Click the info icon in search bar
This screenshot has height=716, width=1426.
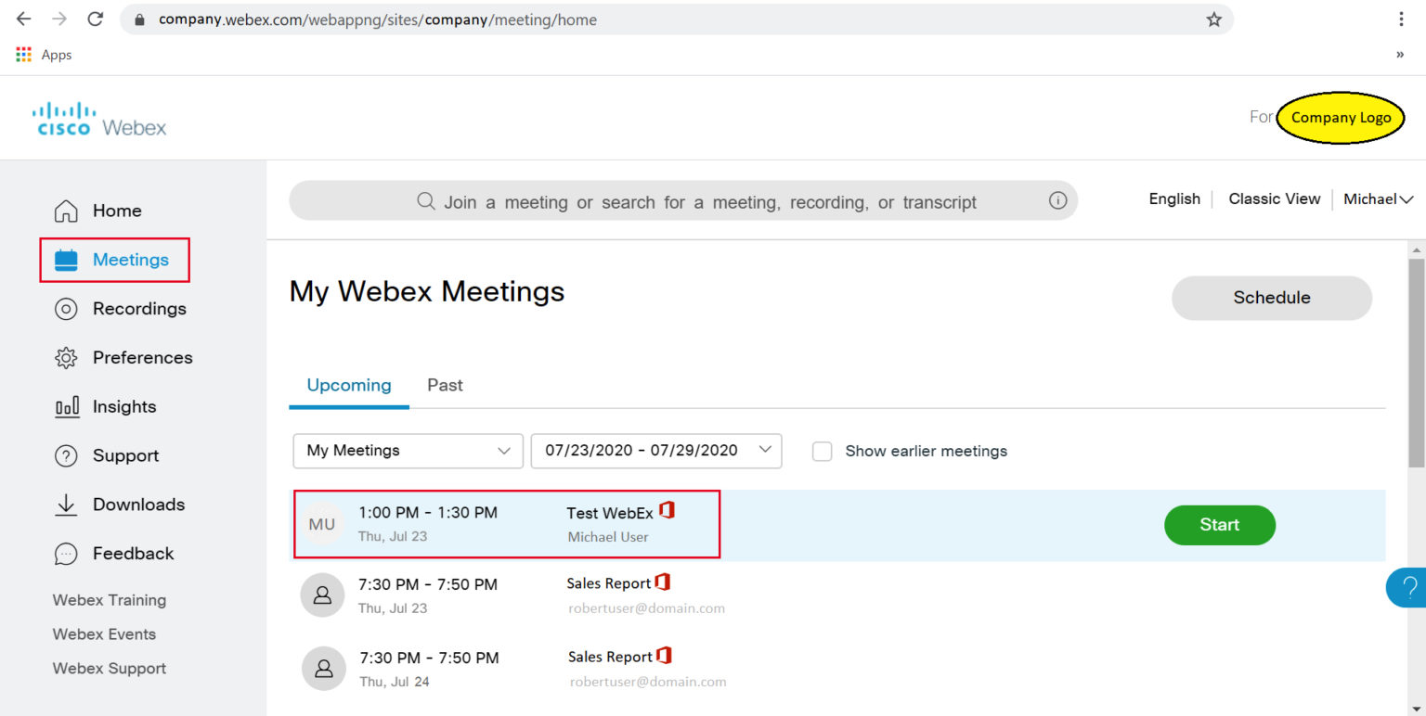[1057, 200]
